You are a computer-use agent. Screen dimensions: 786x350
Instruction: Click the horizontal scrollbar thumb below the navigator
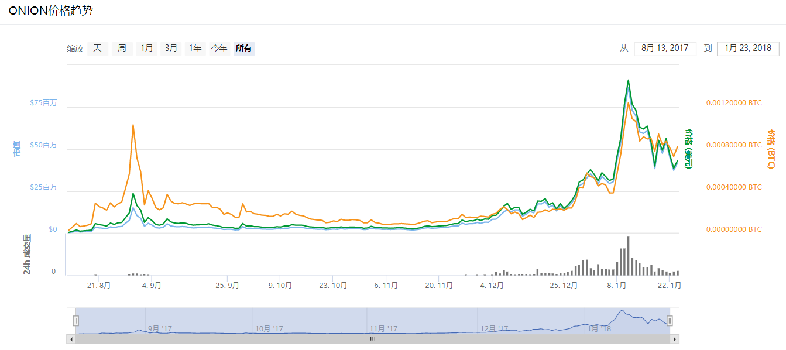pos(372,338)
